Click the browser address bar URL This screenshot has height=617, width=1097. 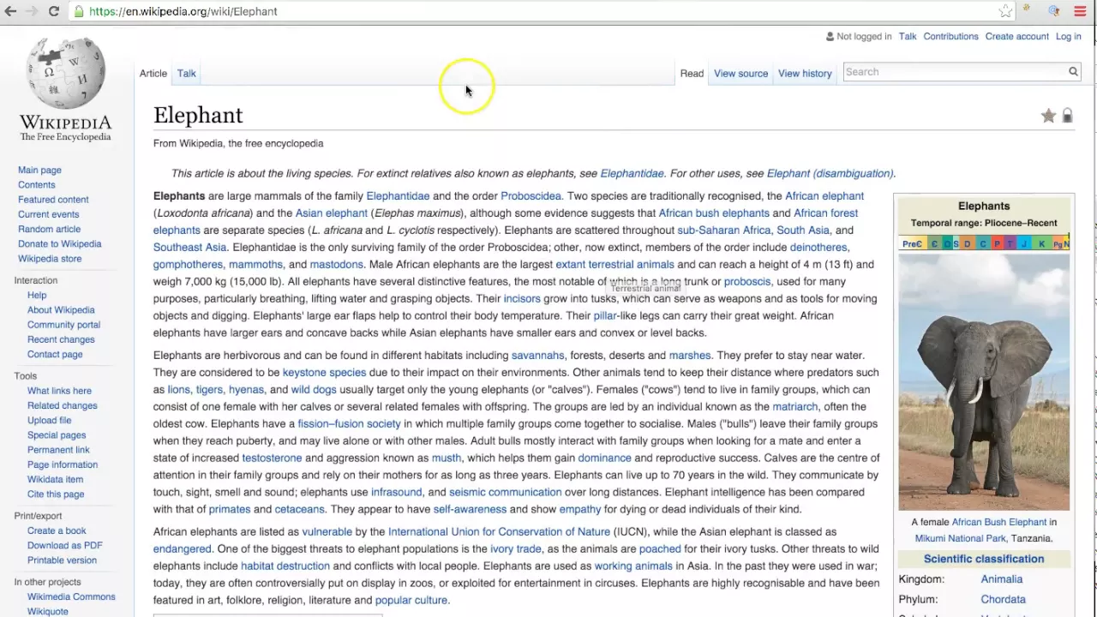pyautogui.click(x=183, y=11)
